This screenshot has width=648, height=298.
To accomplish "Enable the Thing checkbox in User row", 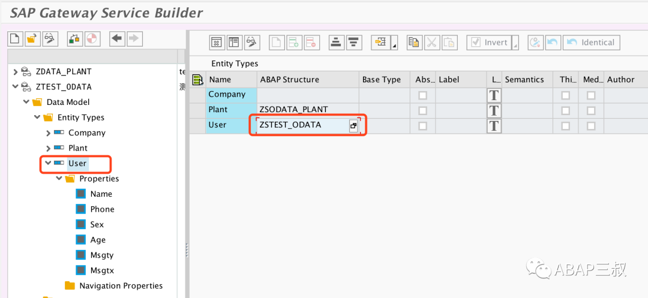I will click(x=565, y=126).
